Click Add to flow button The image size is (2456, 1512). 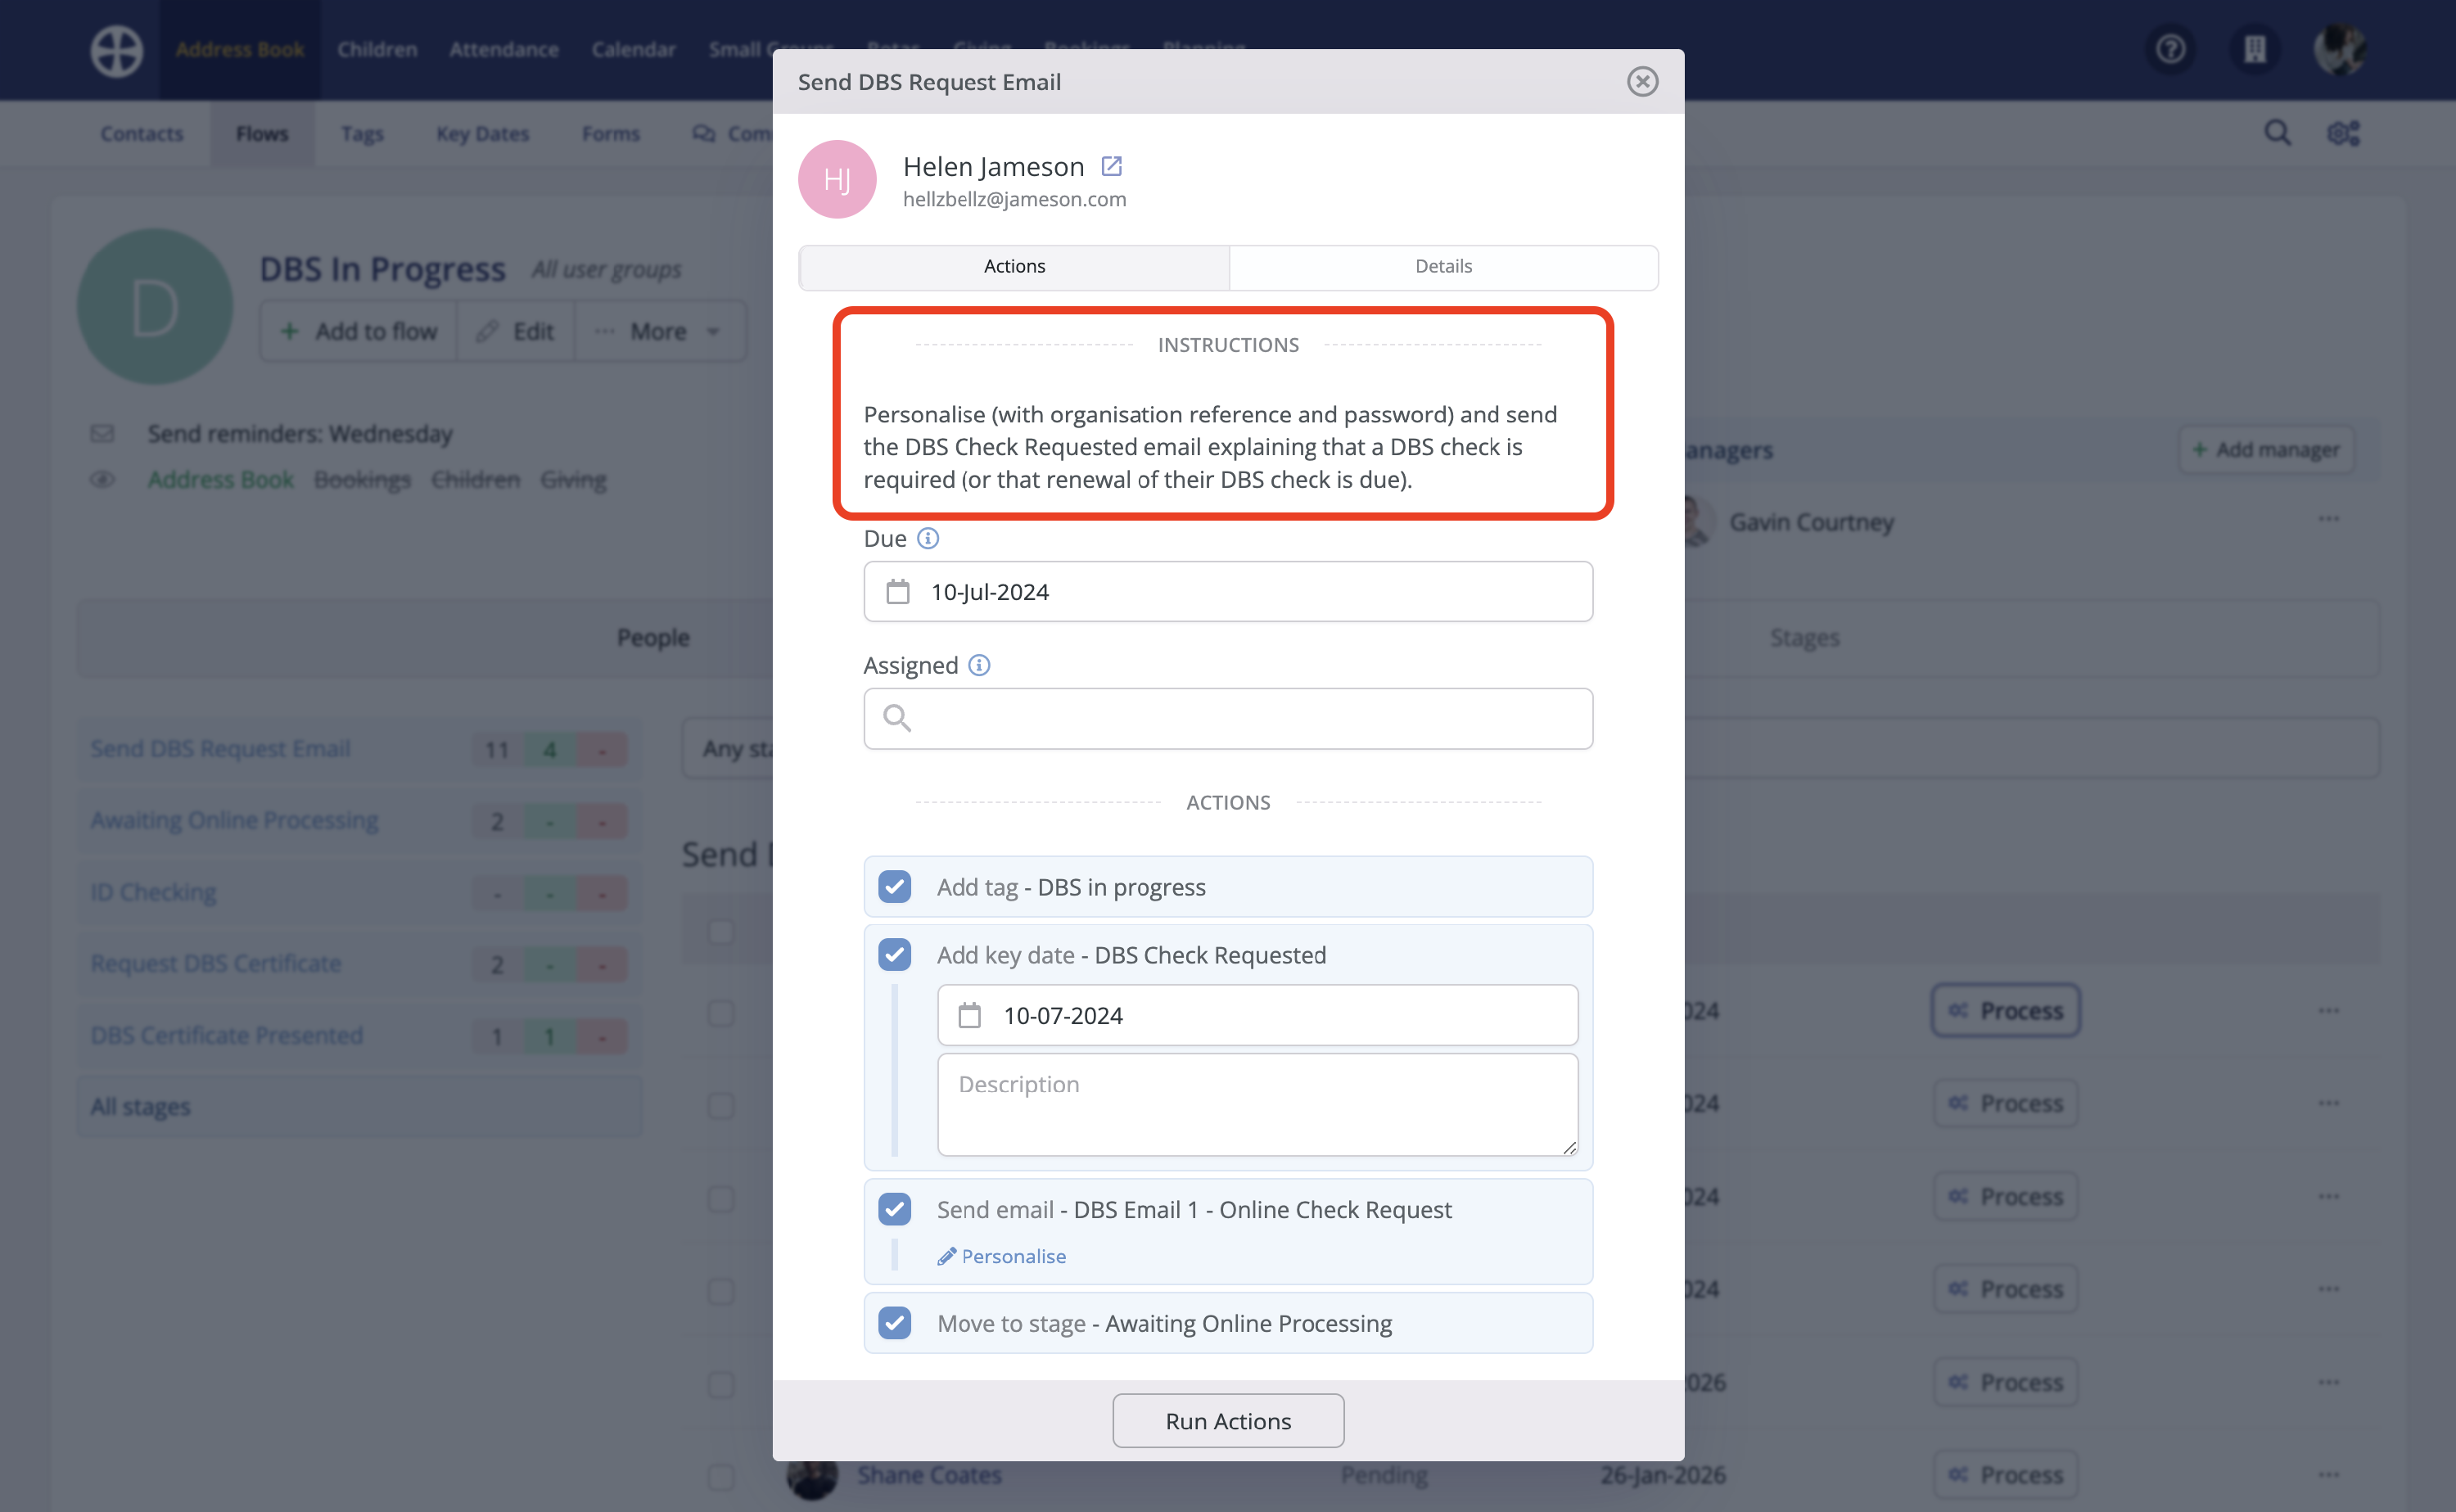click(x=359, y=331)
